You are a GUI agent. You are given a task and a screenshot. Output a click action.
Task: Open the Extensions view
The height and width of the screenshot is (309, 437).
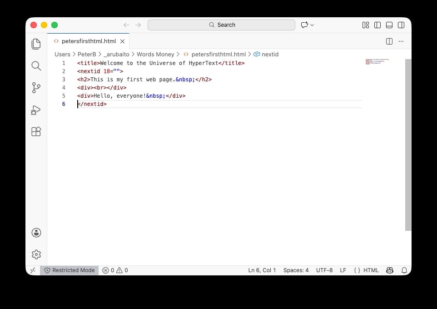coord(36,131)
